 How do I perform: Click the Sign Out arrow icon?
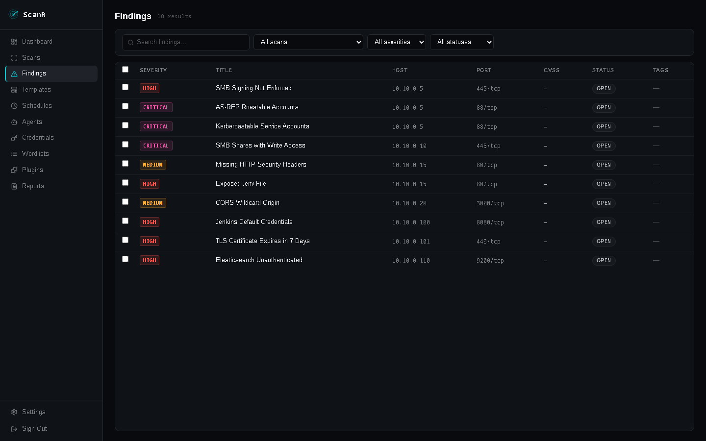(x=14, y=429)
